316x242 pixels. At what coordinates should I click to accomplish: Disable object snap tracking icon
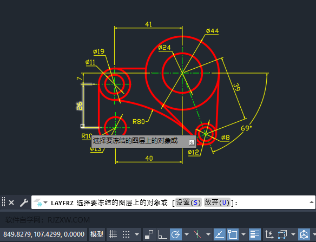[219, 234]
